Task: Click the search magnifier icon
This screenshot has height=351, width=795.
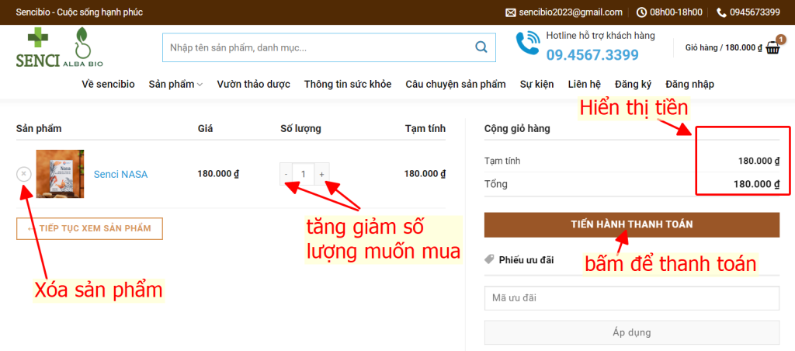Action: 481,47
